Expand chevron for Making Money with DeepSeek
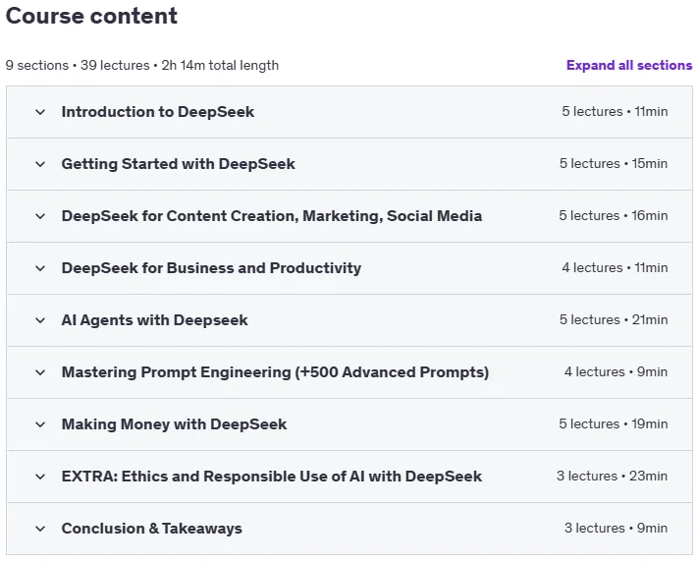 click(x=40, y=424)
